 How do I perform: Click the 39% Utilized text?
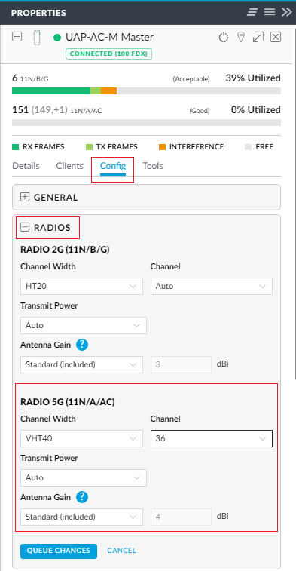coord(253,78)
